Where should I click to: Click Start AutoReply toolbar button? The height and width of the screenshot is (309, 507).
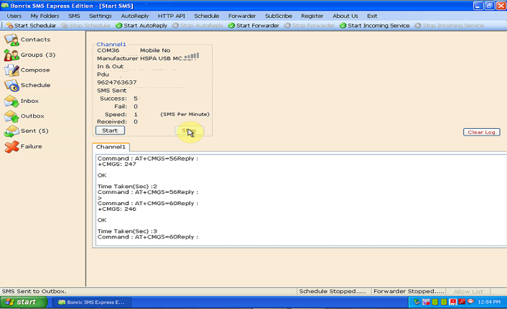click(x=141, y=26)
